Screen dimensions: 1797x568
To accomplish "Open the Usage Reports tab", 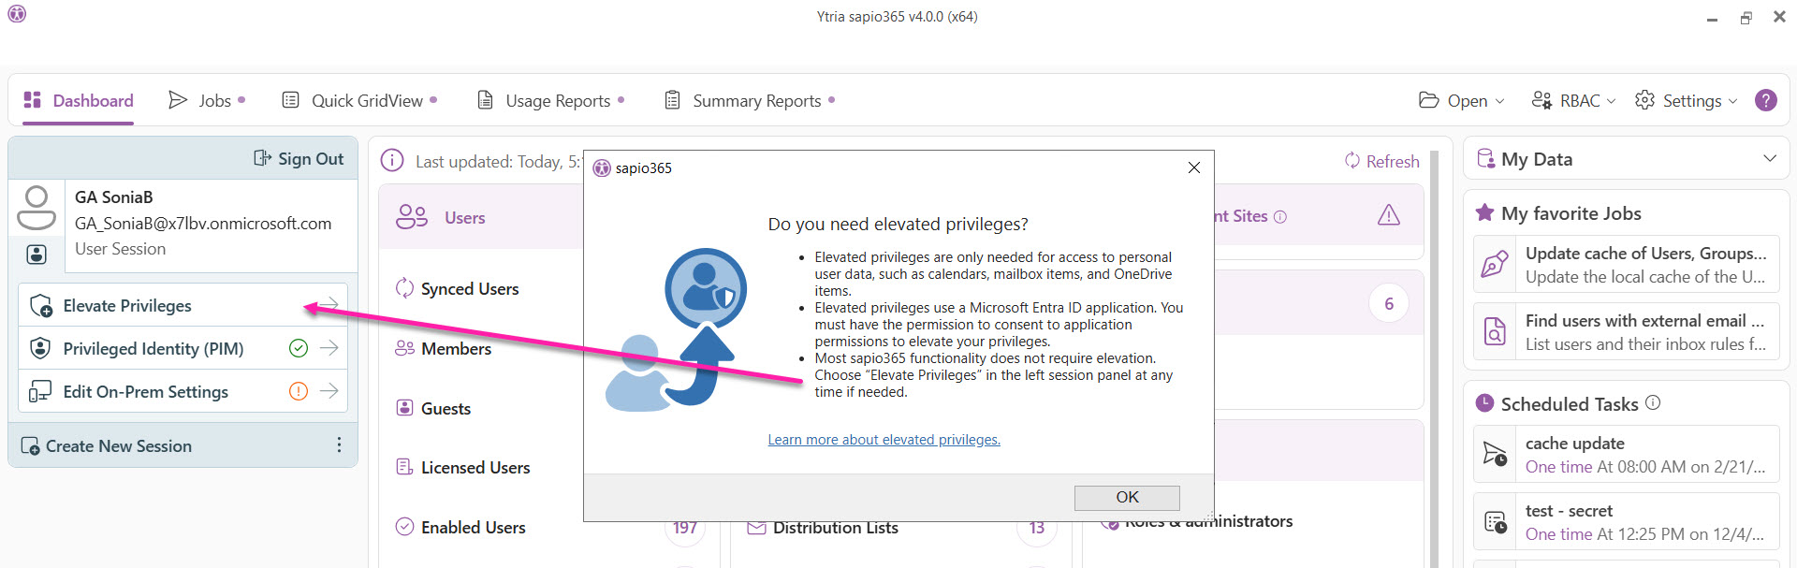I will tap(549, 100).
